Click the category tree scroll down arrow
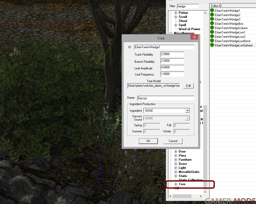 [205, 192]
